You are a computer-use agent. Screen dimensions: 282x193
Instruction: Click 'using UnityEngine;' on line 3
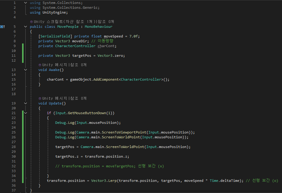click(49, 12)
